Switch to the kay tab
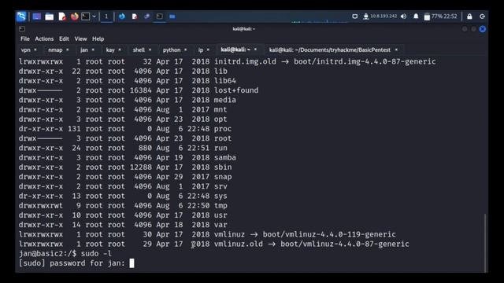The width and height of the screenshot is (504, 283). pos(110,50)
